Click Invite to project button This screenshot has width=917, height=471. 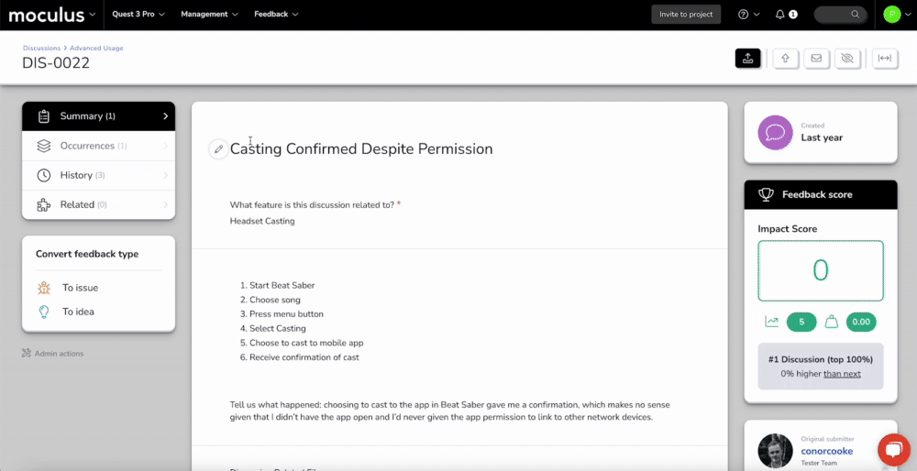686,15
